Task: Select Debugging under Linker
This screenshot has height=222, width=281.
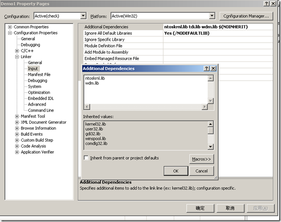Action: pyautogui.click(x=38, y=81)
